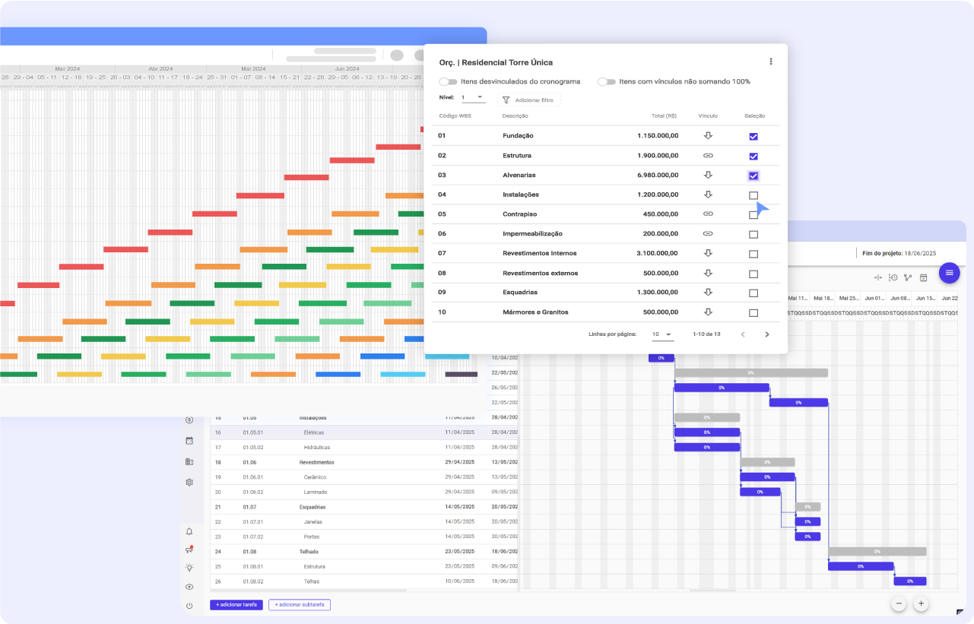The width and height of the screenshot is (974, 624).
Task: Check the Revestimentos Internos selection checkbox
Action: [754, 254]
